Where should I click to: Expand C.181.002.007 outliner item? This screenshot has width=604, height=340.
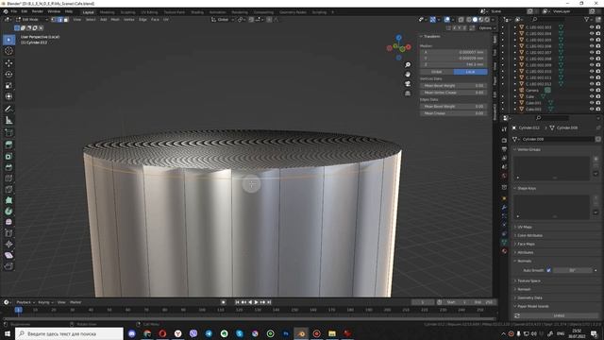tap(515, 53)
